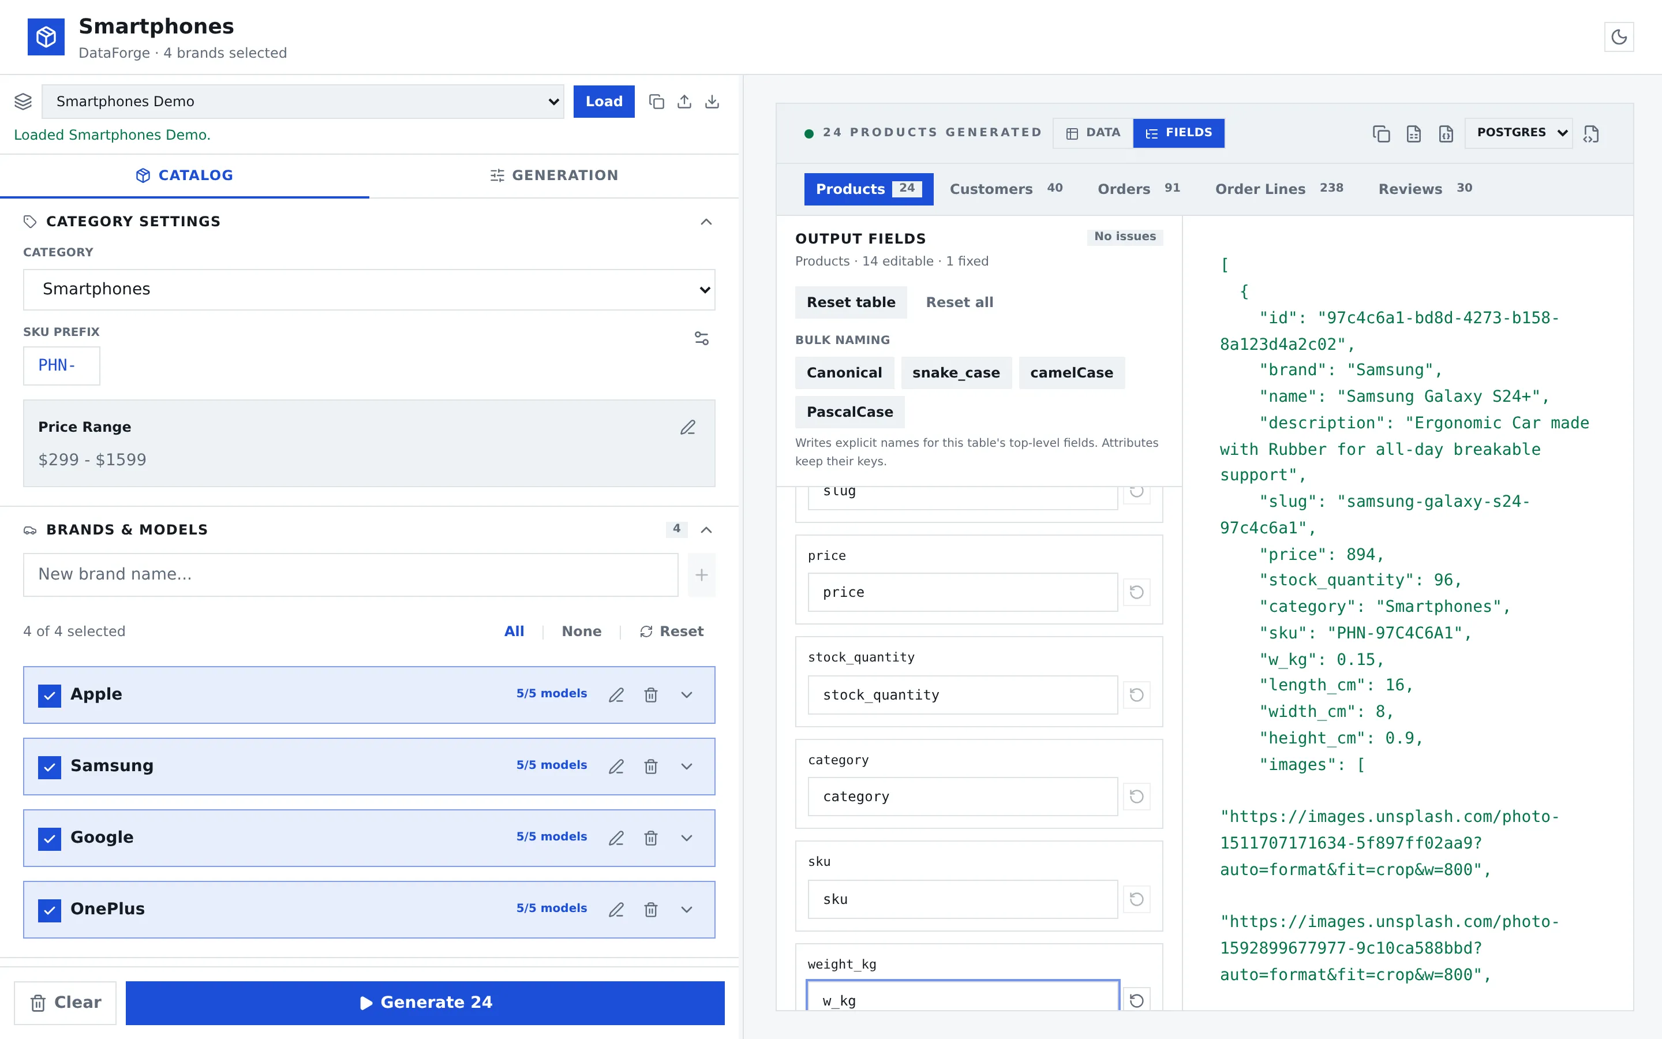Open the Smartphones Demo preset dropdown
The image size is (1662, 1039).
(303, 102)
